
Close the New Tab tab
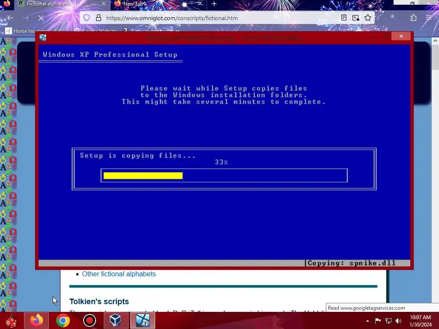200,4
